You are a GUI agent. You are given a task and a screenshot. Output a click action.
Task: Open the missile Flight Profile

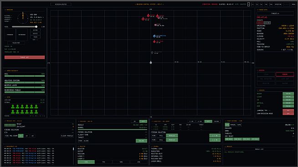67,136
